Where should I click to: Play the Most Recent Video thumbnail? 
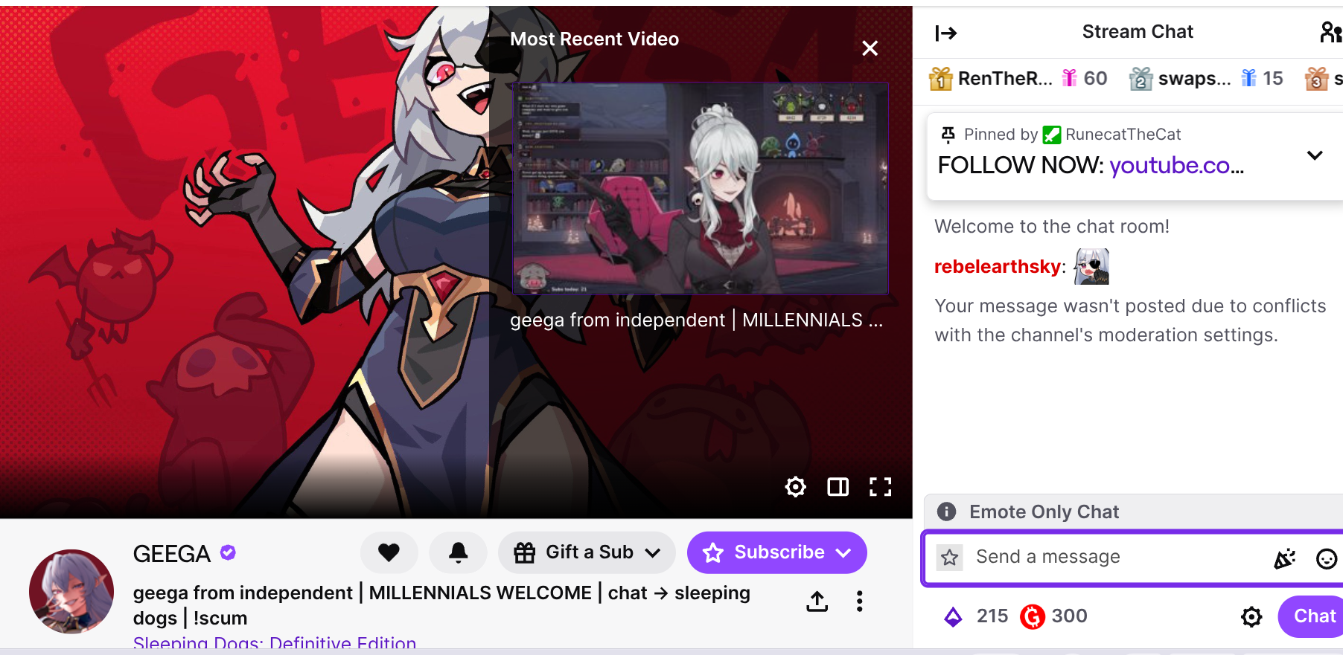[700, 188]
